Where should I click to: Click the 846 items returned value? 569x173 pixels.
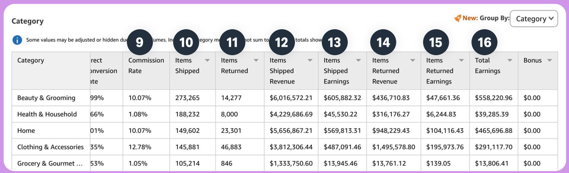coord(227,164)
